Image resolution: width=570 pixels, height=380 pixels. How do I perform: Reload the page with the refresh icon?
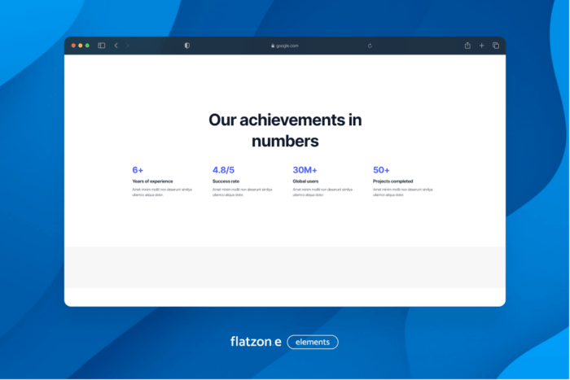click(370, 46)
